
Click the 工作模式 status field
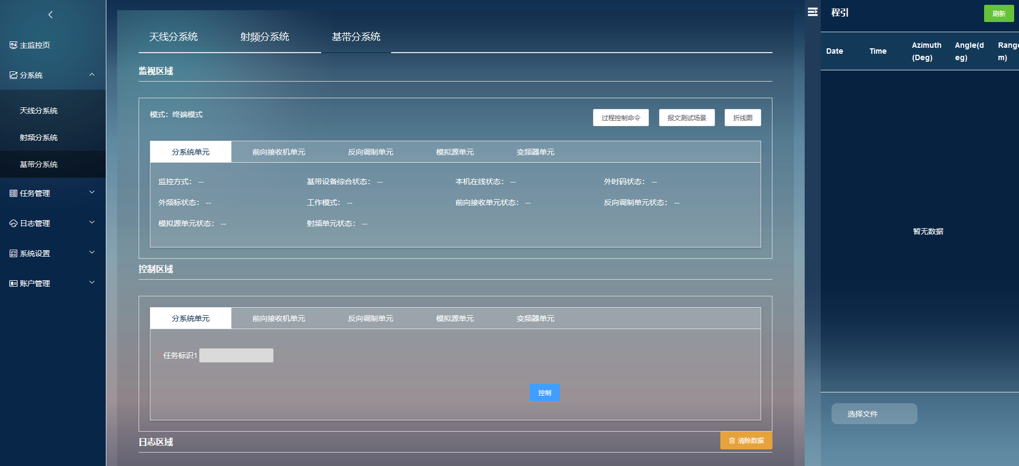coord(329,202)
